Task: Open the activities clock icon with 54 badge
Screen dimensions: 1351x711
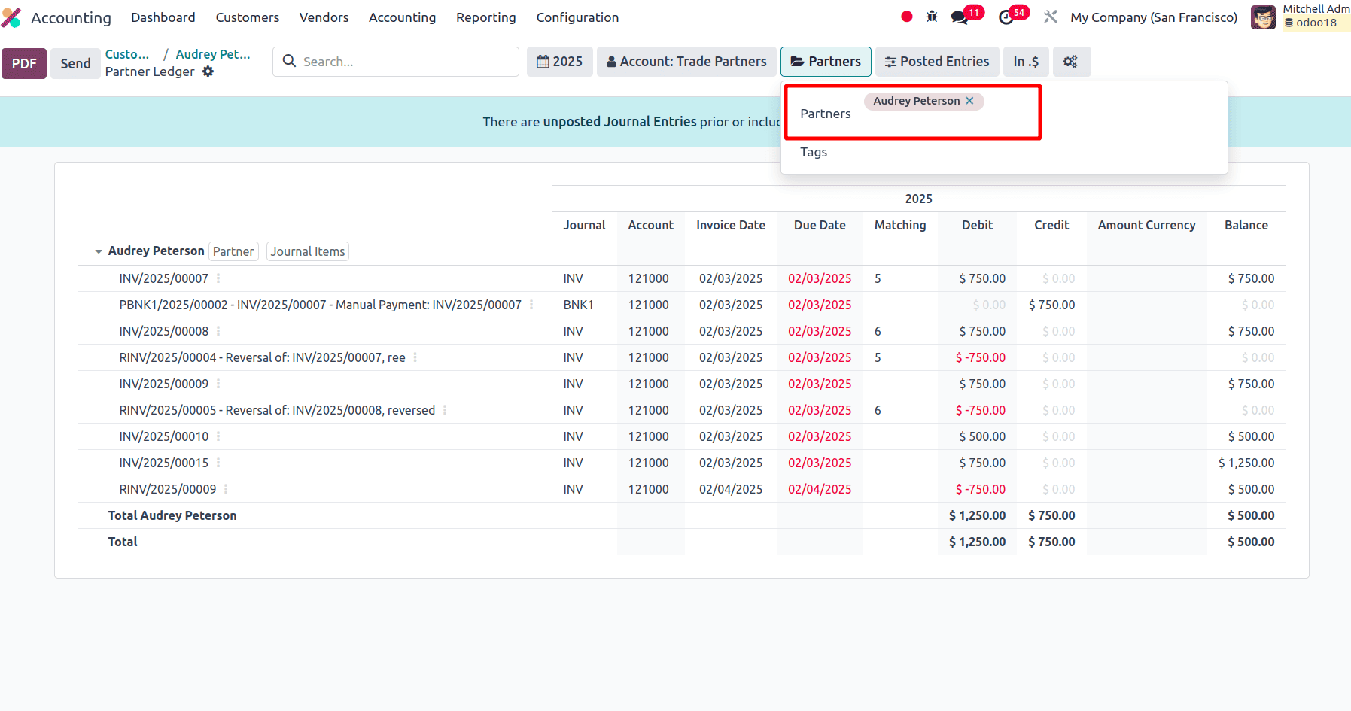Action: pyautogui.click(x=1006, y=17)
